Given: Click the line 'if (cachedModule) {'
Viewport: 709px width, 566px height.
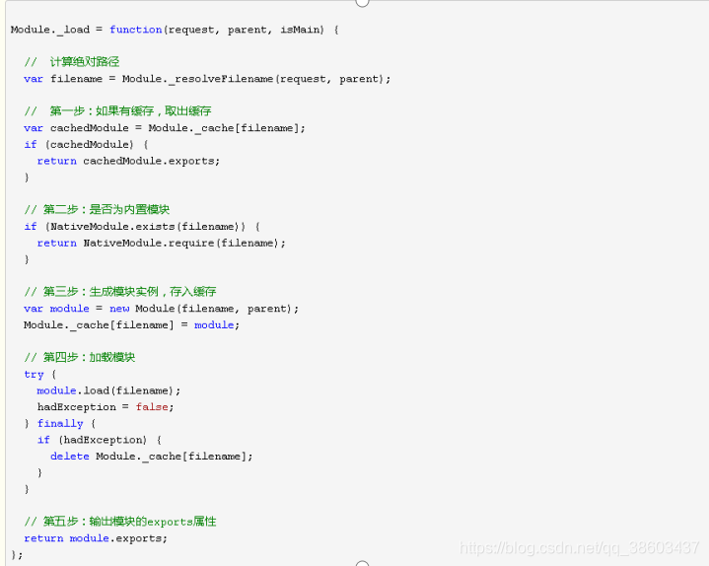Looking at the screenshot, I should point(87,145).
